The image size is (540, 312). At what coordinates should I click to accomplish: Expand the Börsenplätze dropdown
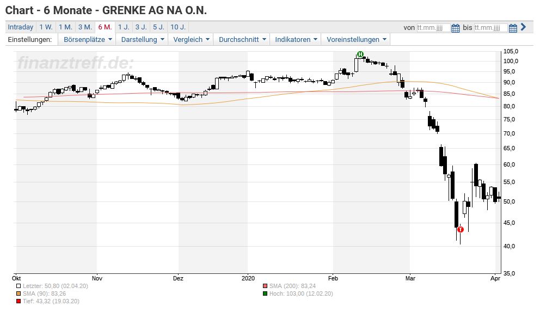click(88, 40)
